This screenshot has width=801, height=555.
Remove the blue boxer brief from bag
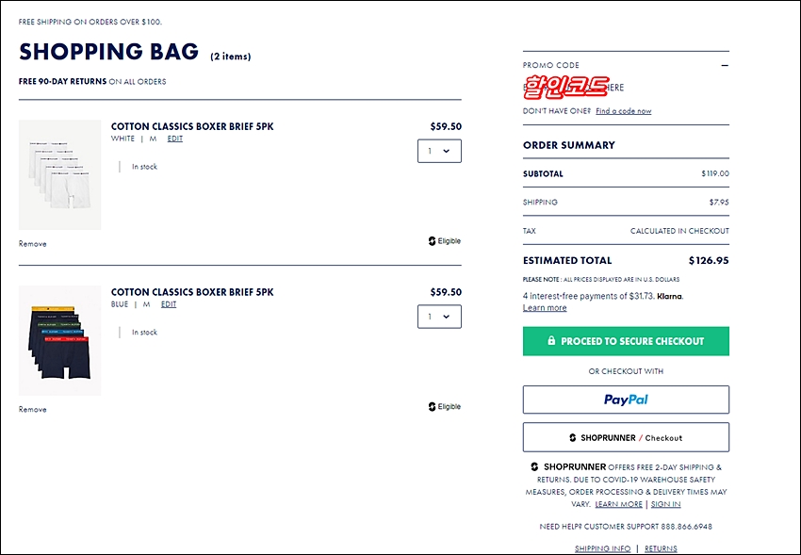coord(33,410)
